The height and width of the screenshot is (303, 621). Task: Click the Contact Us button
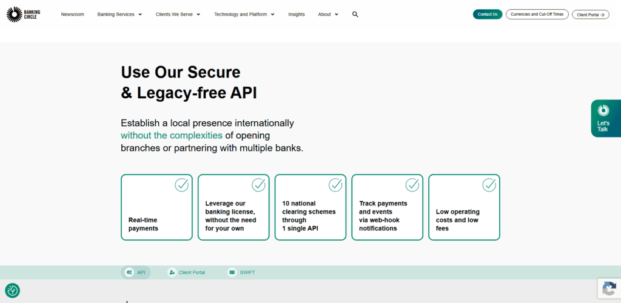(x=488, y=14)
